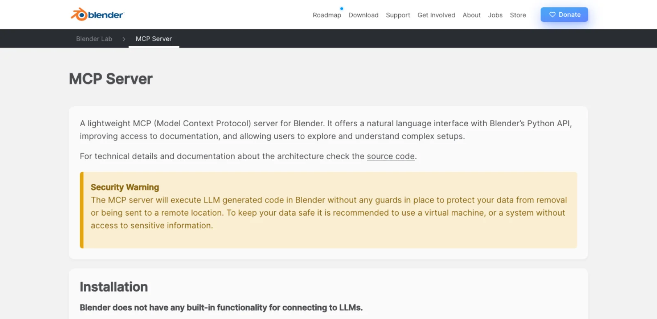Click the heart icon on the Donate button
Viewport: 657px width, 319px height.
pyautogui.click(x=552, y=14)
